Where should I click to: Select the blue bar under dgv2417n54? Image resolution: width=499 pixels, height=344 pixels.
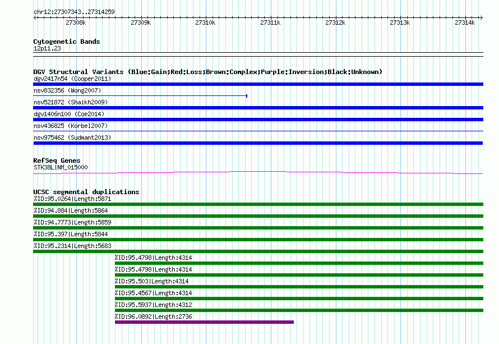258,84
